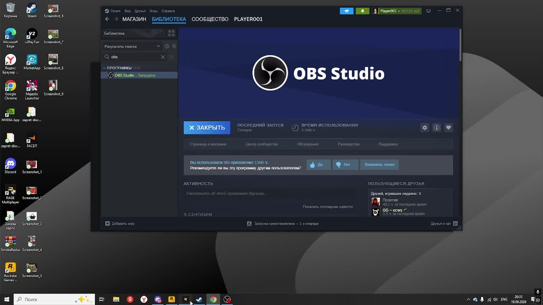
Task: Click the Windows taskbar search box
Action: point(54,299)
